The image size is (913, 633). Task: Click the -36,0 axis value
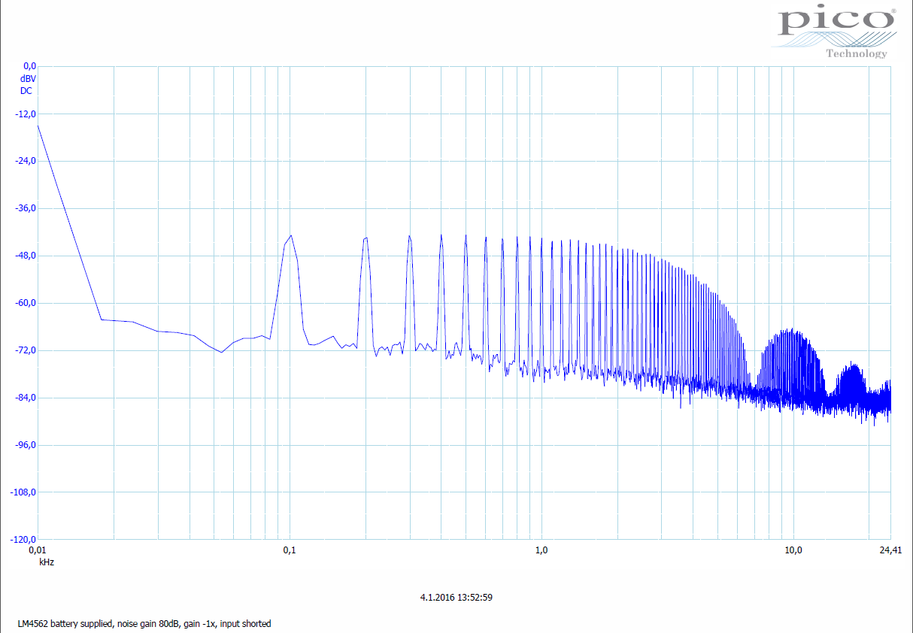click(27, 208)
